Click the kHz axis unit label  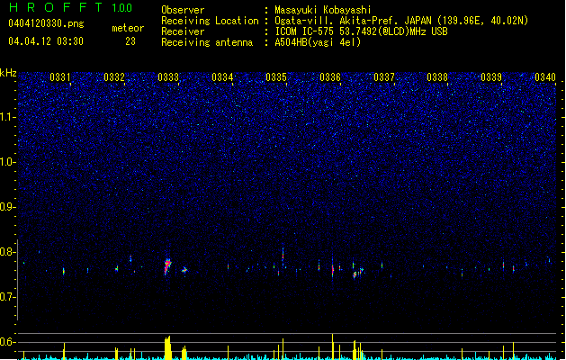pos(8,73)
